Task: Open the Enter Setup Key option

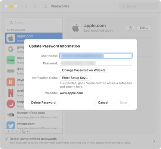Action: (75, 78)
